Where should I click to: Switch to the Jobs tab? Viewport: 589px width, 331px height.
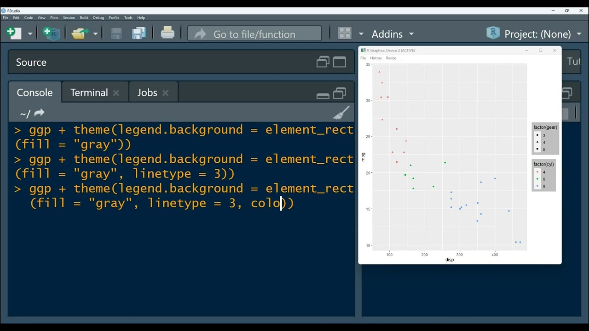[x=147, y=92]
